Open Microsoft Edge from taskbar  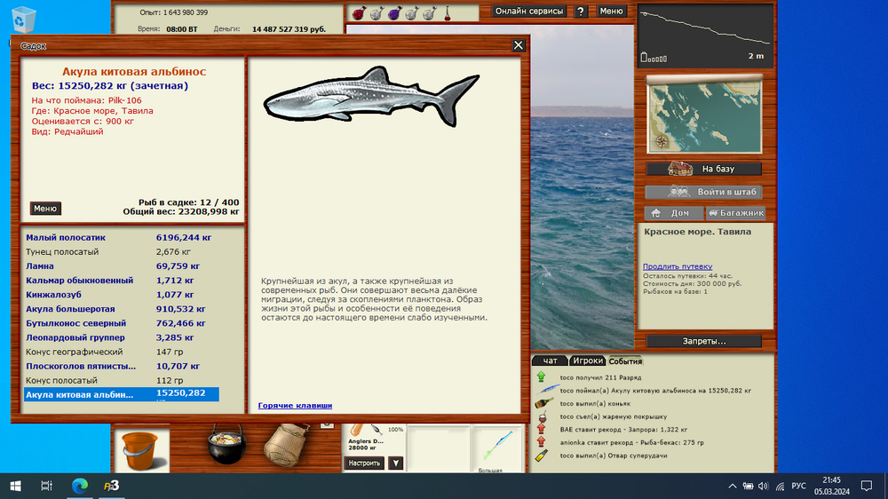(x=80, y=486)
